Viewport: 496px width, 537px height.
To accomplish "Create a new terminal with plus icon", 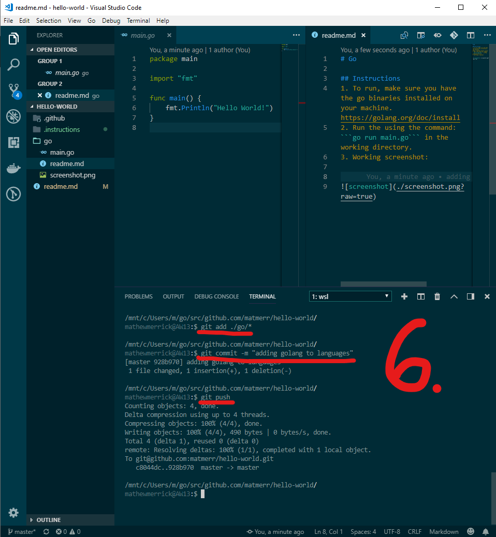I will [404, 296].
